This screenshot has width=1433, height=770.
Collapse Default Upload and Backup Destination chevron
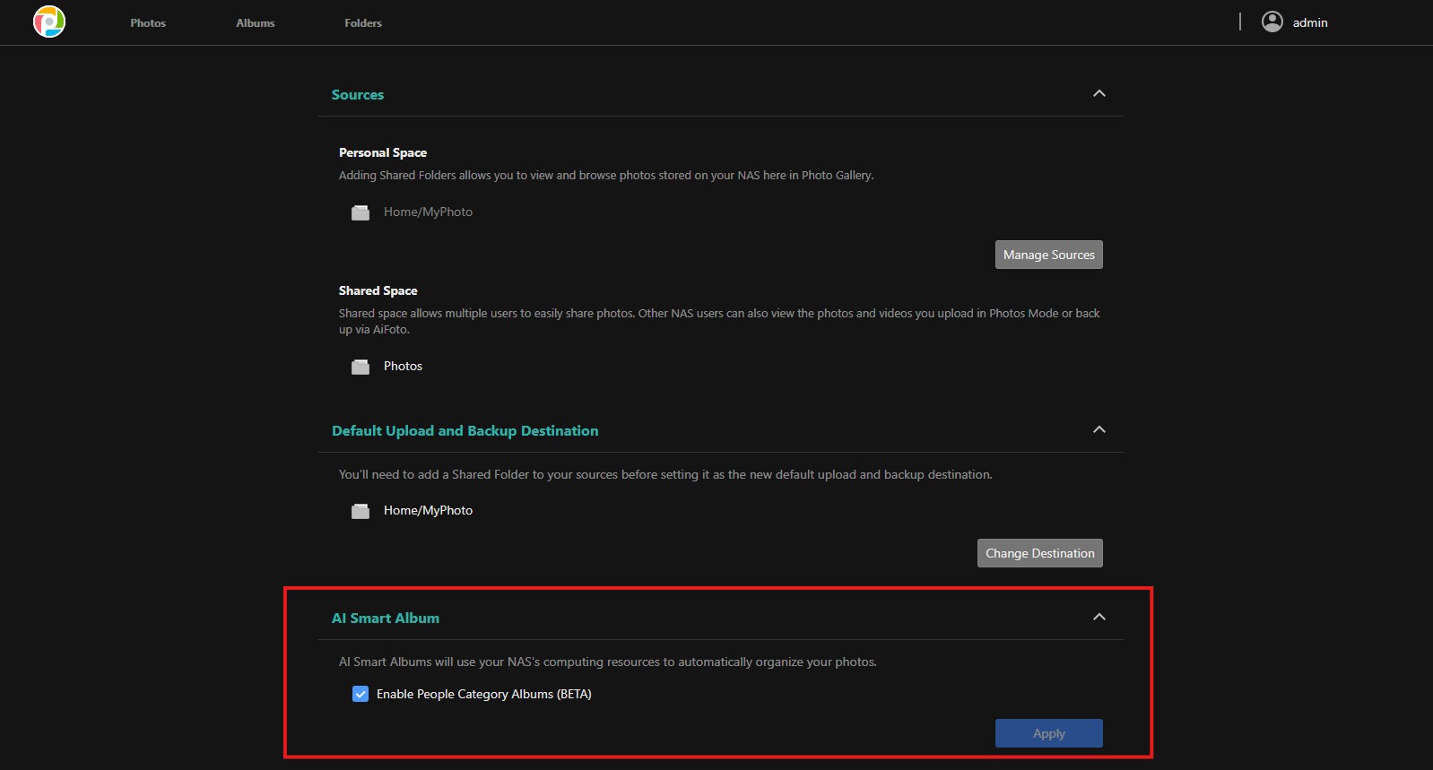tap(1099, 430)
